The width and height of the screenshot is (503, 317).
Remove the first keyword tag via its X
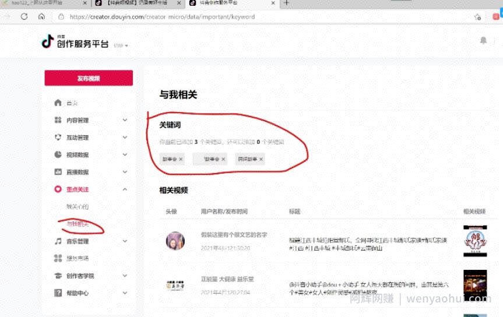tap(181, 159)
